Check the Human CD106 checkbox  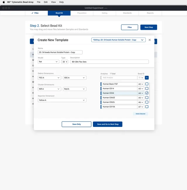pos(147,107)
